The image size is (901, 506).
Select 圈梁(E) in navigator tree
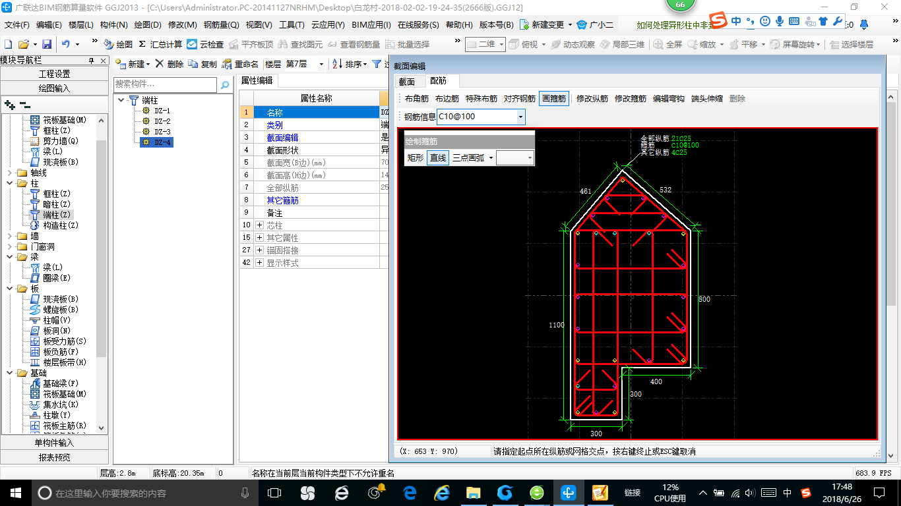coord(57,278)
